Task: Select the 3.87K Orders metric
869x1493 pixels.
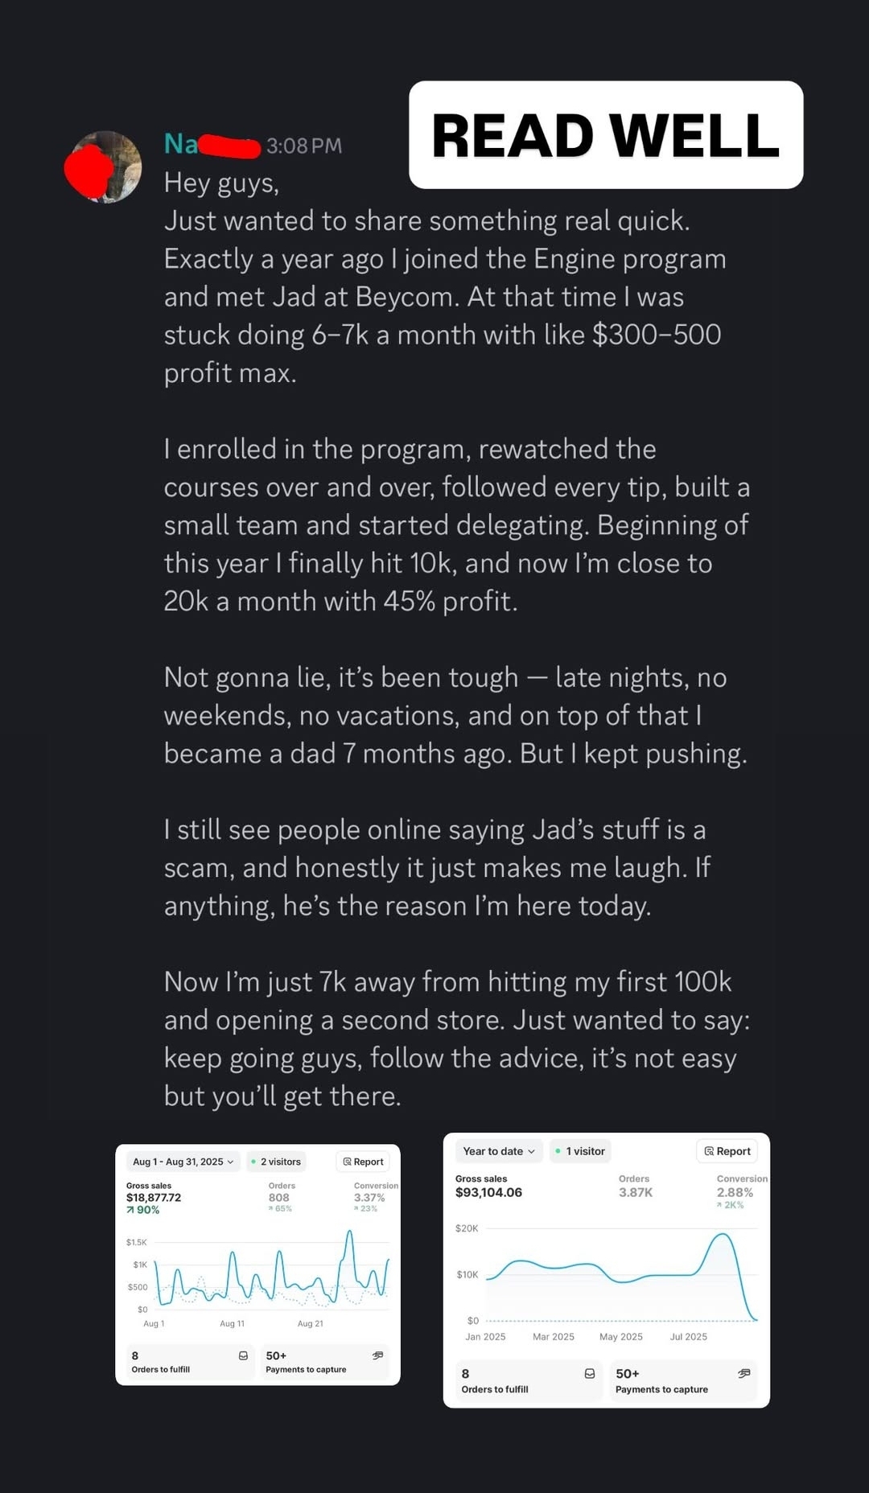Action: [x=635, y=1192]
